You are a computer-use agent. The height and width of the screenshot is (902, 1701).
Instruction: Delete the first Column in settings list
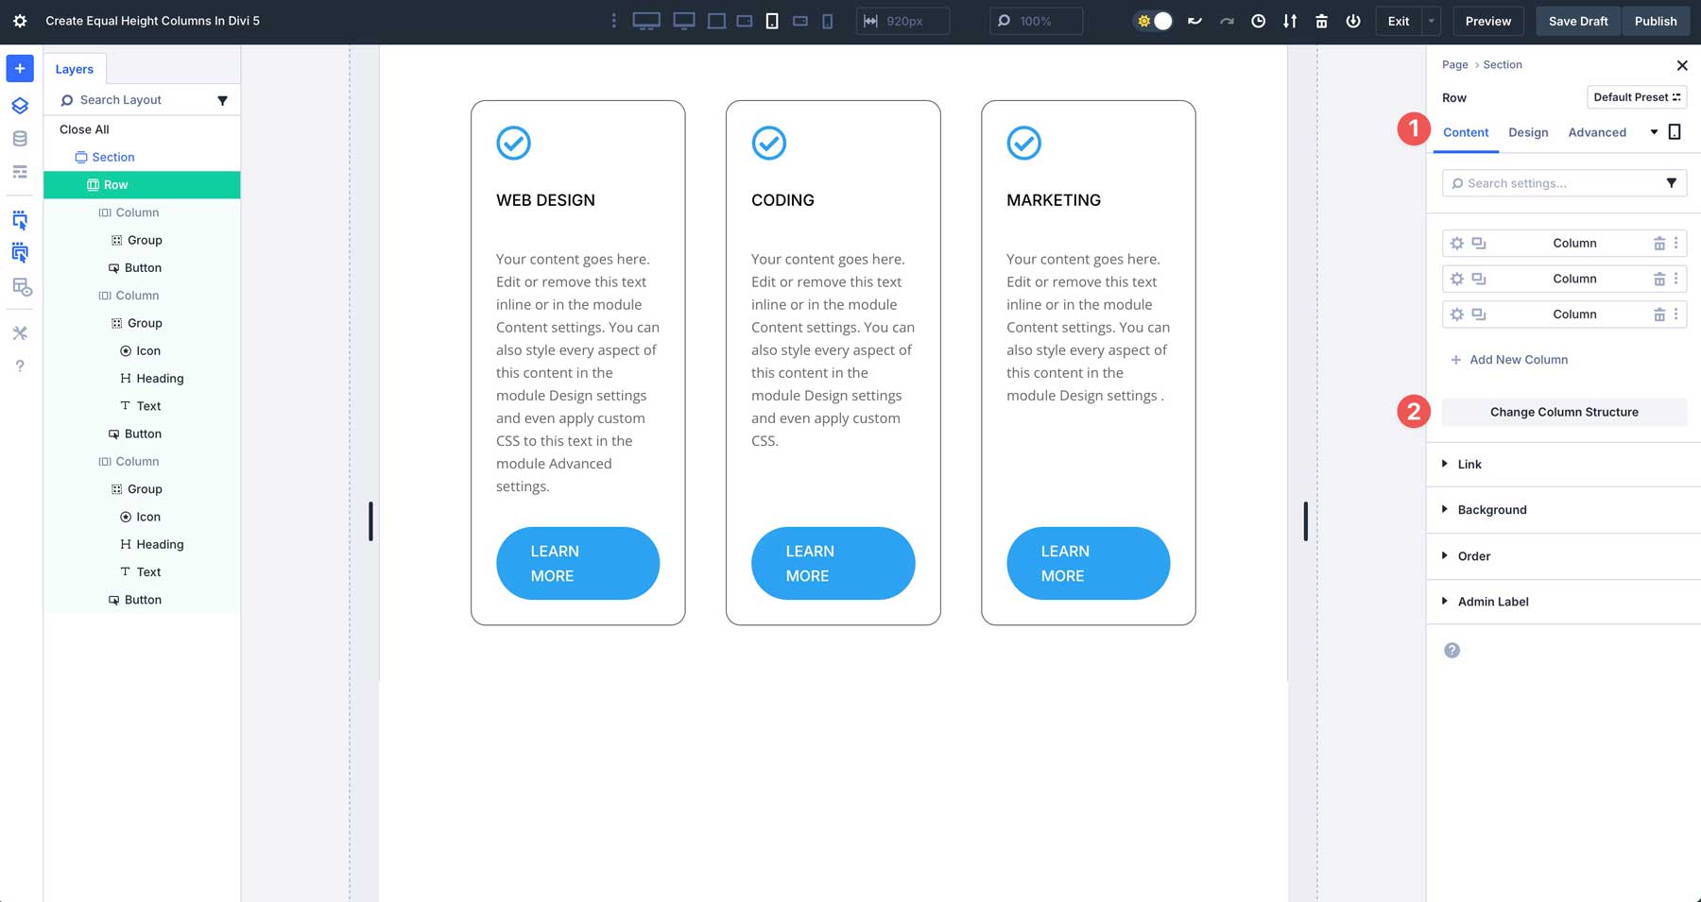pyautogui.click(x=1658, y=244)
